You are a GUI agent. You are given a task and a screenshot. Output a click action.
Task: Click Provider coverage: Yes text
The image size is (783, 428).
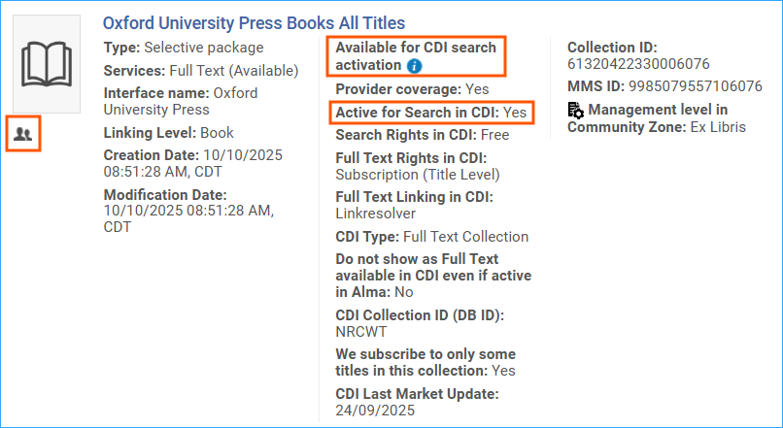tap(412, 89)
